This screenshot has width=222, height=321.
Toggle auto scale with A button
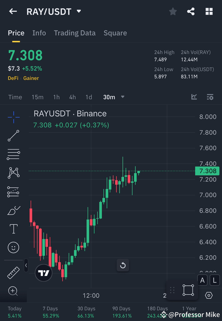pyautogui.click(x=202, y=280)
